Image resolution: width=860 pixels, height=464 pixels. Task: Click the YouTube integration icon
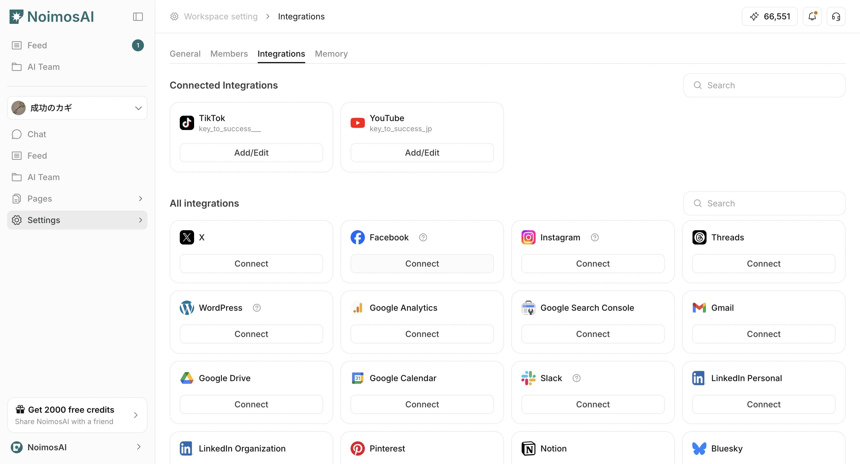pos(357,123)
